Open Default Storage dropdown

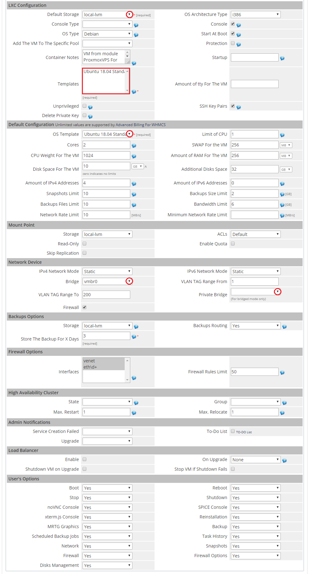pos(108,14)
